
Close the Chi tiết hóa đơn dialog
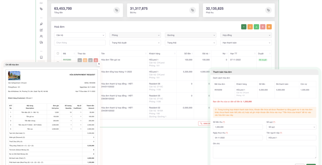click(x=99, y=64)
